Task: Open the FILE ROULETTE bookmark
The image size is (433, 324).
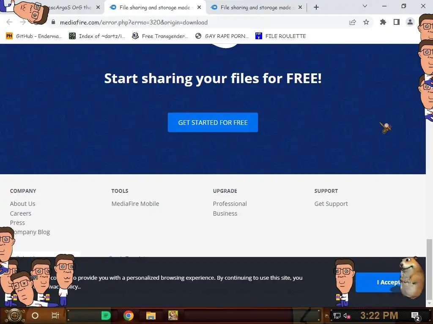Action: [x=281, y=36]
